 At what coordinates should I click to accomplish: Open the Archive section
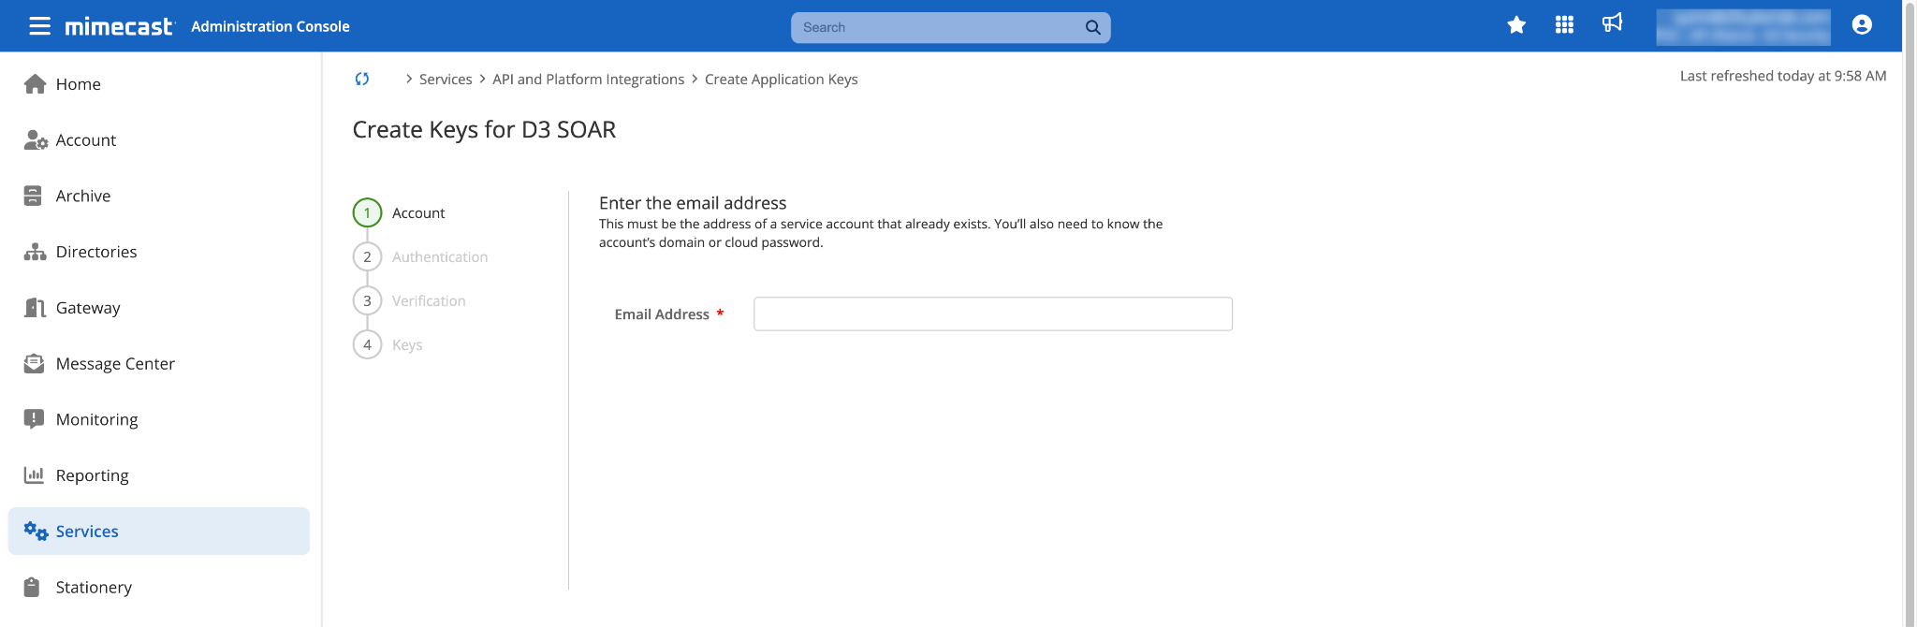click(x=82, y=196)
